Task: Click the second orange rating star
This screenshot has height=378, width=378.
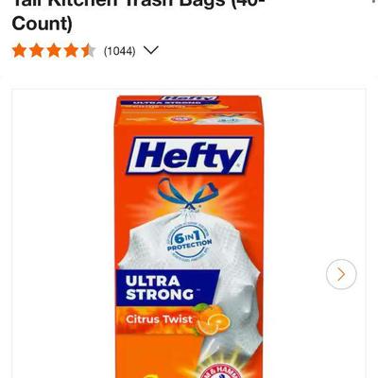Action: [37, 51]
